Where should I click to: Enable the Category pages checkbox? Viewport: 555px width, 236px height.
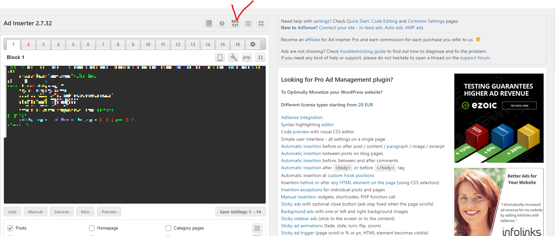[x=168, y=228]
